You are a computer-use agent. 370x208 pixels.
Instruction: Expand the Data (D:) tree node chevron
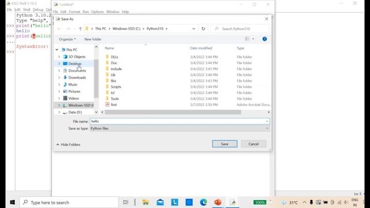tap(59, 112)
